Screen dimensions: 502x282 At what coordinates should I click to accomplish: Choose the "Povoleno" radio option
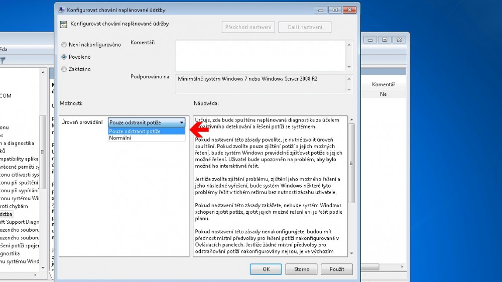[x=64, y=57]
